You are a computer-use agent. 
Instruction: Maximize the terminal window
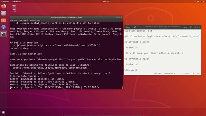tap(119, 17)
